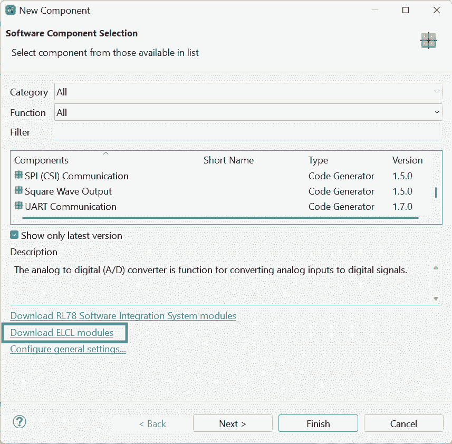452x444 pixels.
Task: Click the component wizard banner icon
Action: click(428, 41)
